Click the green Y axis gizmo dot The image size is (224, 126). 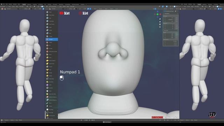tap(157, 14)
